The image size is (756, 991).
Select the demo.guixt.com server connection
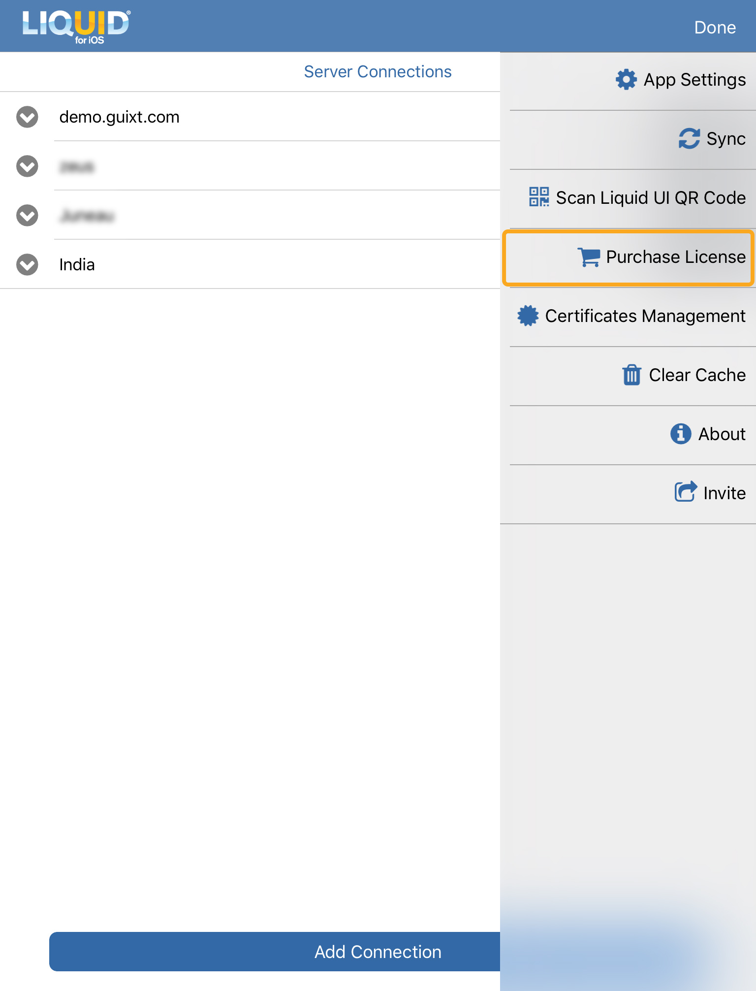pyautogui.click(x=119, y=117)
